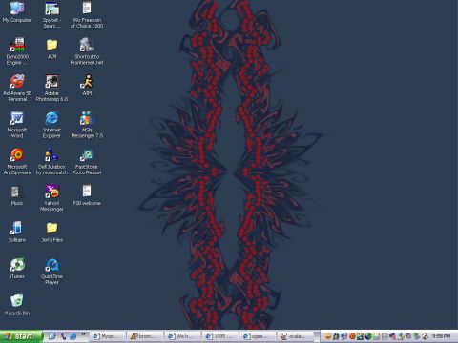Launch the Spybot Search desktop shortcut
Viewport: 458px width, 343px height.
coord(52,14)
